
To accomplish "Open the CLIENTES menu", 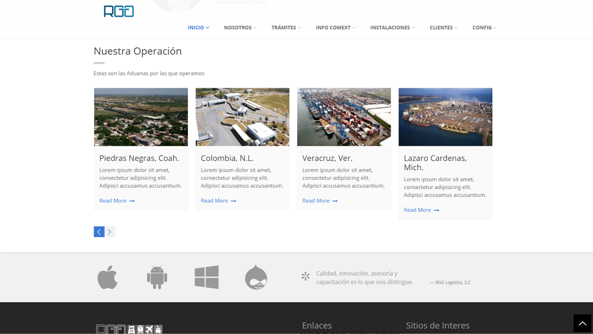I will [x=444, y=28].
